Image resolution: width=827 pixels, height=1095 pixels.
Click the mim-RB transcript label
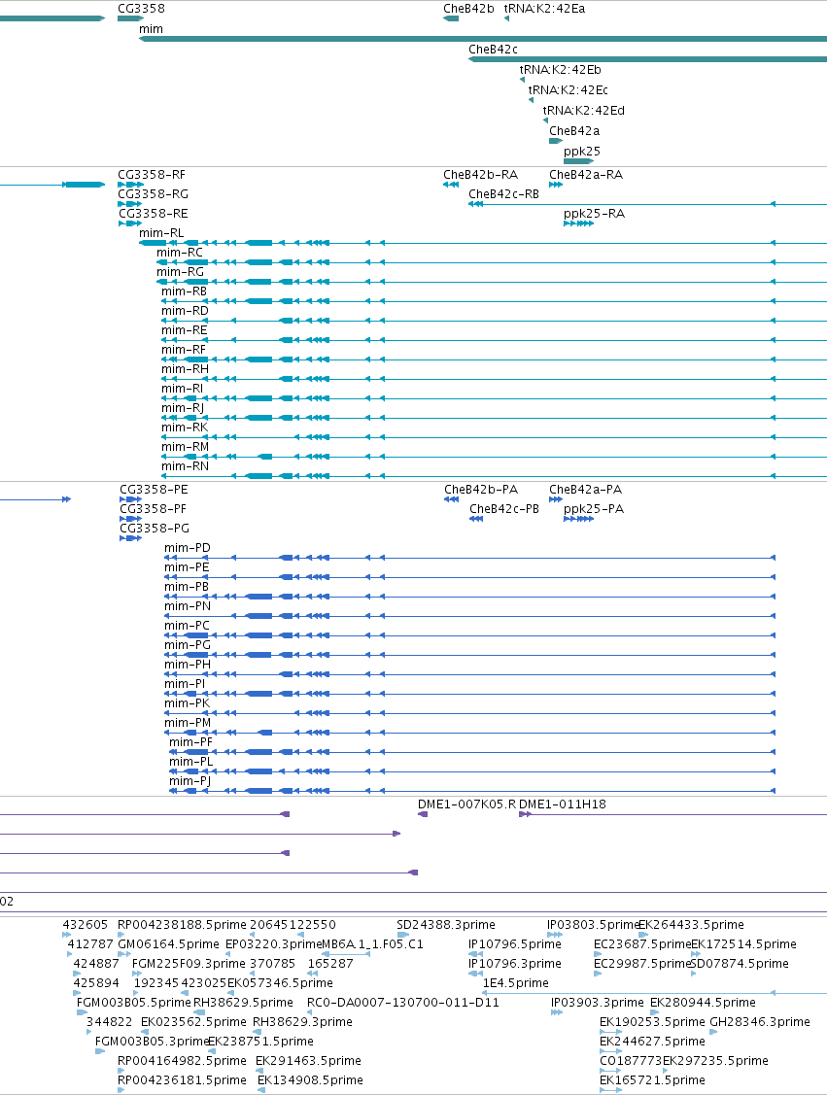[x=185, y=291]
